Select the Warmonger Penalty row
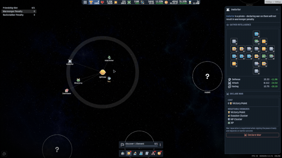 (x=19, y=11)
